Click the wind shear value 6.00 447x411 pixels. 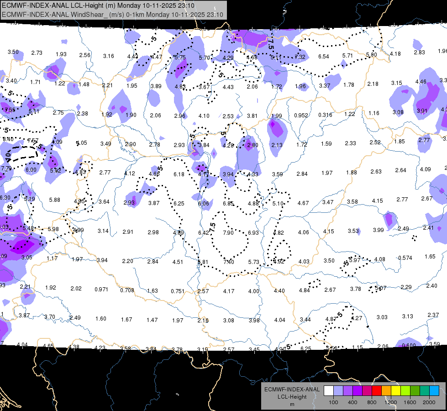click(x=31, y=170)
